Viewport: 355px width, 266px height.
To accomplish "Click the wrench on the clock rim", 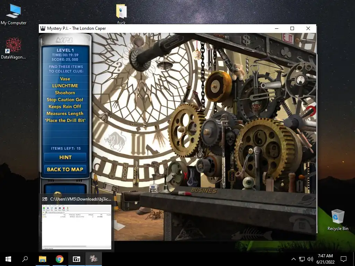I will point(113,171).
